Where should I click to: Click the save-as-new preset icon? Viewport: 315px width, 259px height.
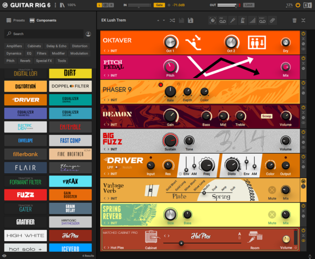[191, 20]
